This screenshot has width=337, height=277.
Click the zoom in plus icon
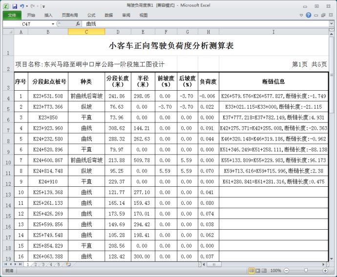point(326,270)
